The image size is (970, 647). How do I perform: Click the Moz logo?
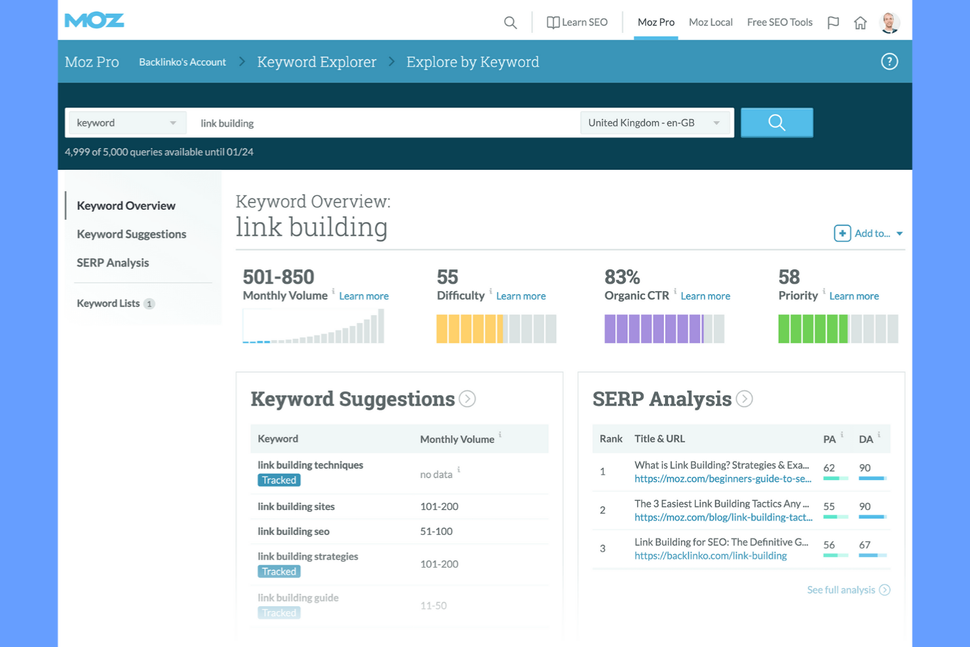94,20
